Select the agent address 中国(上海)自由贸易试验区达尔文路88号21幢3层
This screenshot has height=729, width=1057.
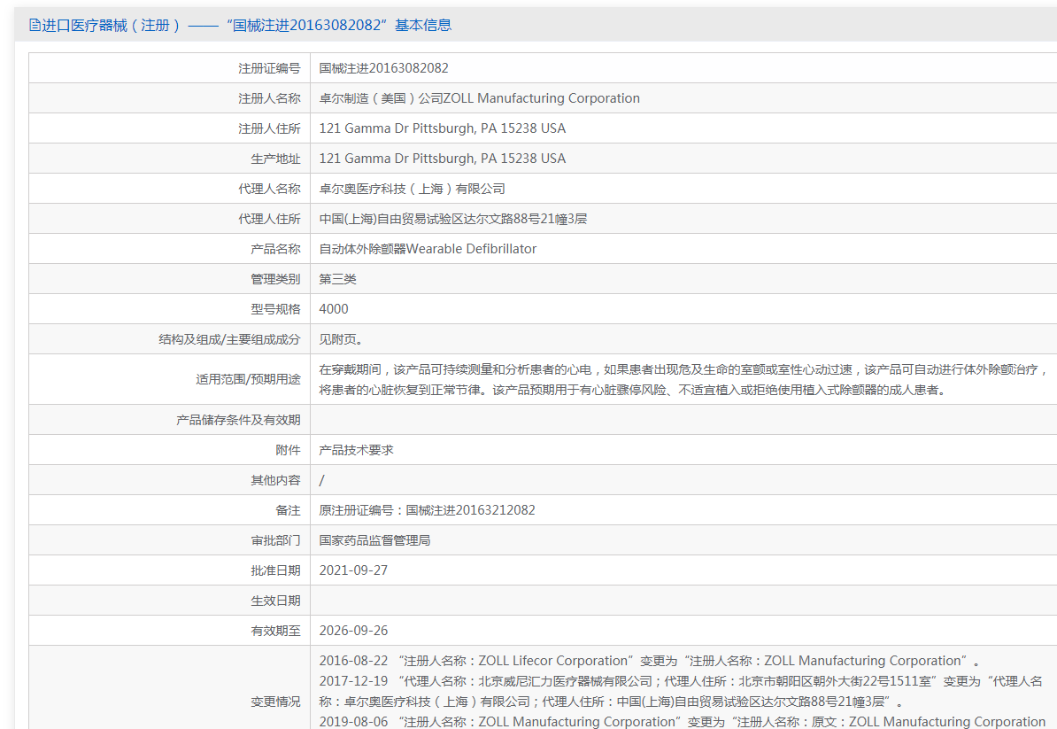click(x=453, y=219)
